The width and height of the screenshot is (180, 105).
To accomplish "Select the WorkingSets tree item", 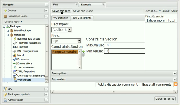I will tap(24, 80).
